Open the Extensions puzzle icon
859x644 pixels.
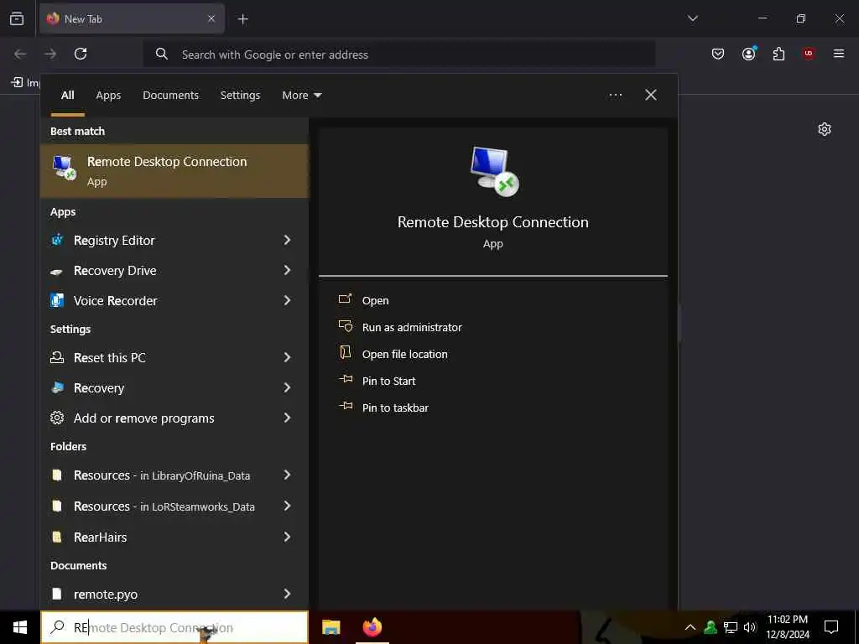(778, 54)
